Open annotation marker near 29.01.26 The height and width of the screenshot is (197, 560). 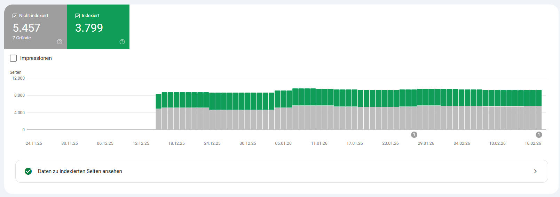coord(414,135)
